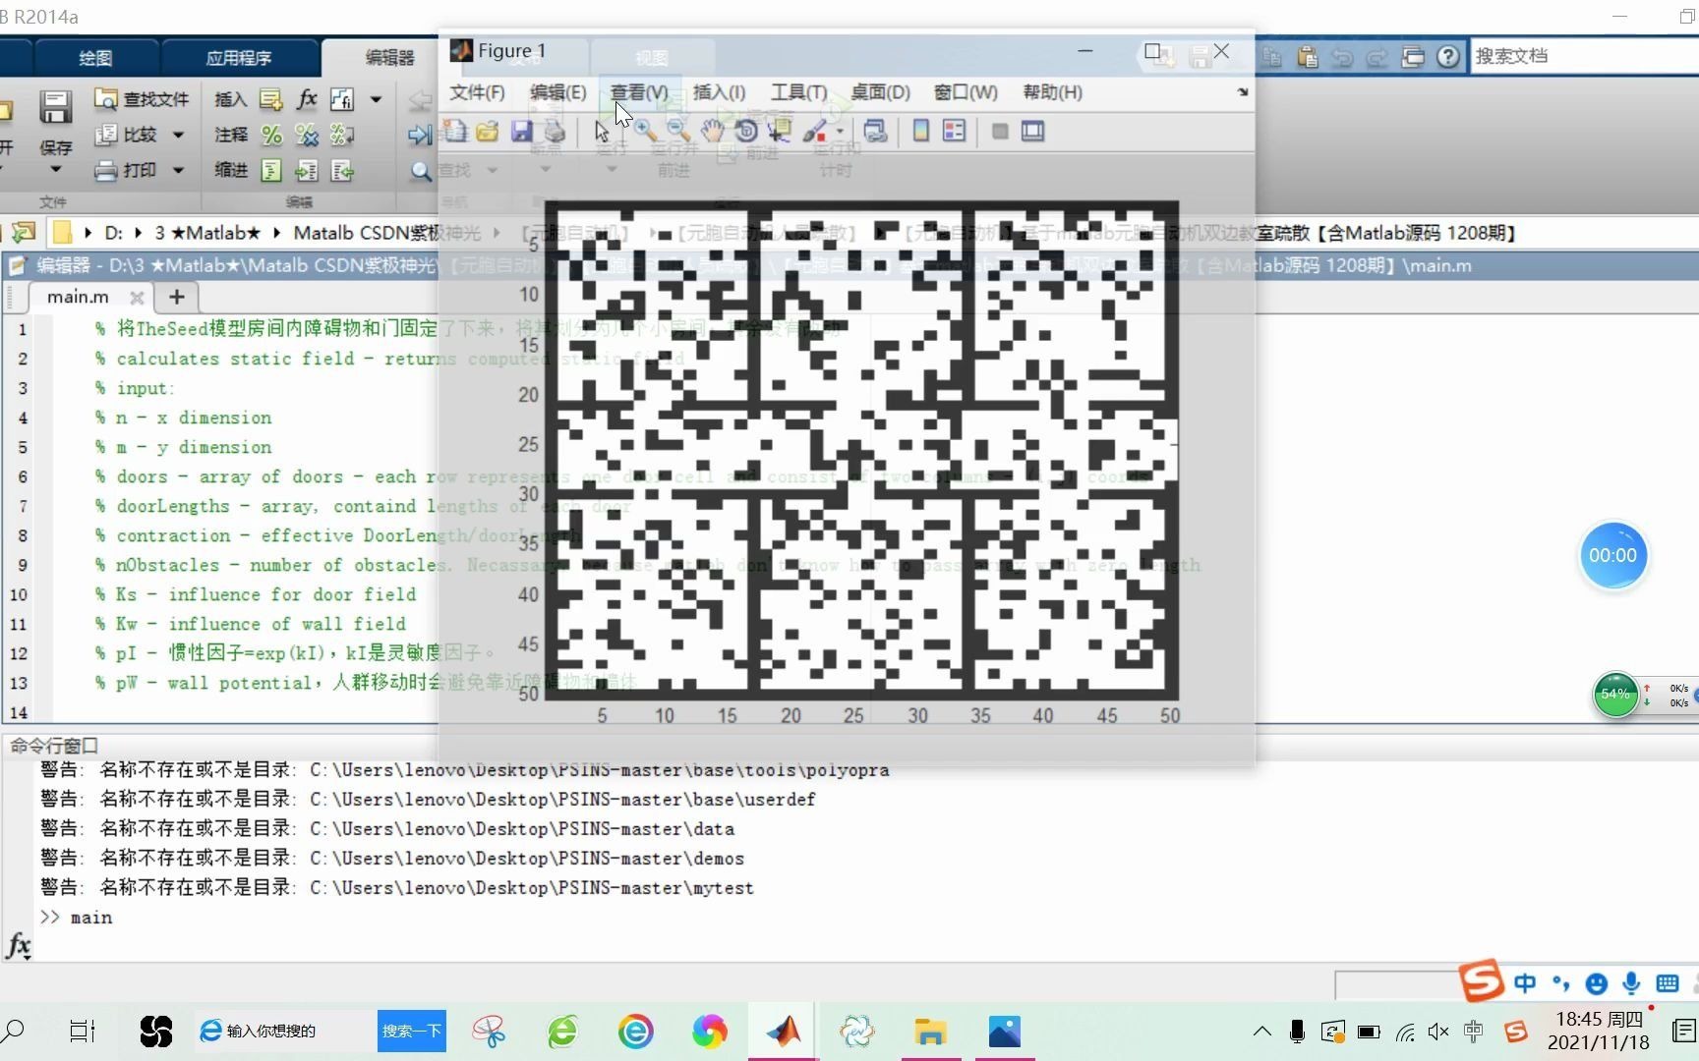
Task: Click the wrap comments icon
Action: [x=342, y=135]
